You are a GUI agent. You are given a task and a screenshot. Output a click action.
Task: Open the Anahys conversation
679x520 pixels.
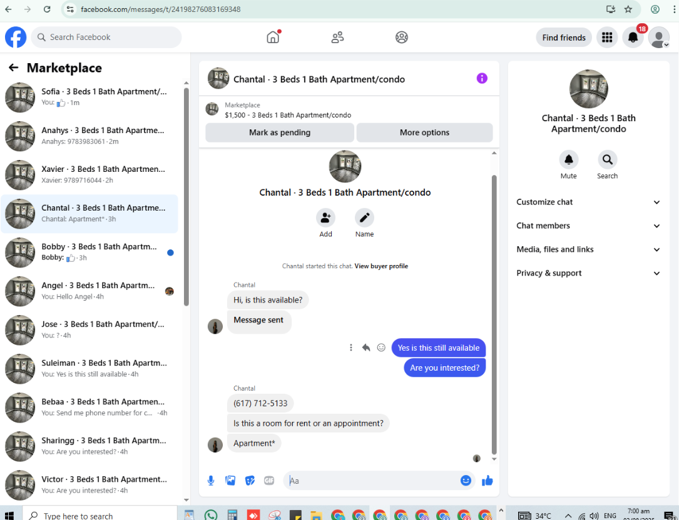[x=89, y=136]
